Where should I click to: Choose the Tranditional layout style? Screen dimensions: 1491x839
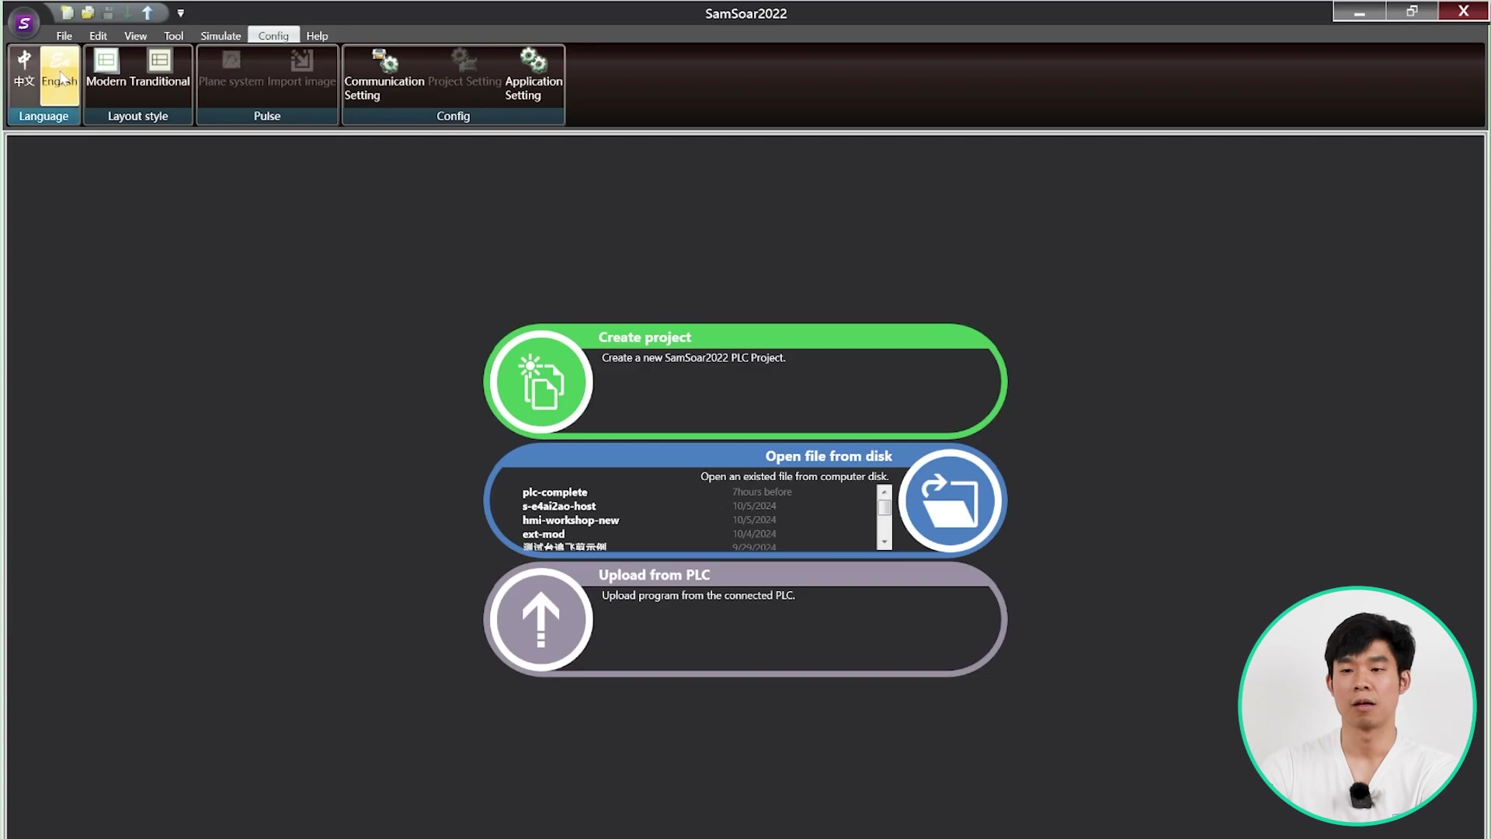(x=159, y=70)
